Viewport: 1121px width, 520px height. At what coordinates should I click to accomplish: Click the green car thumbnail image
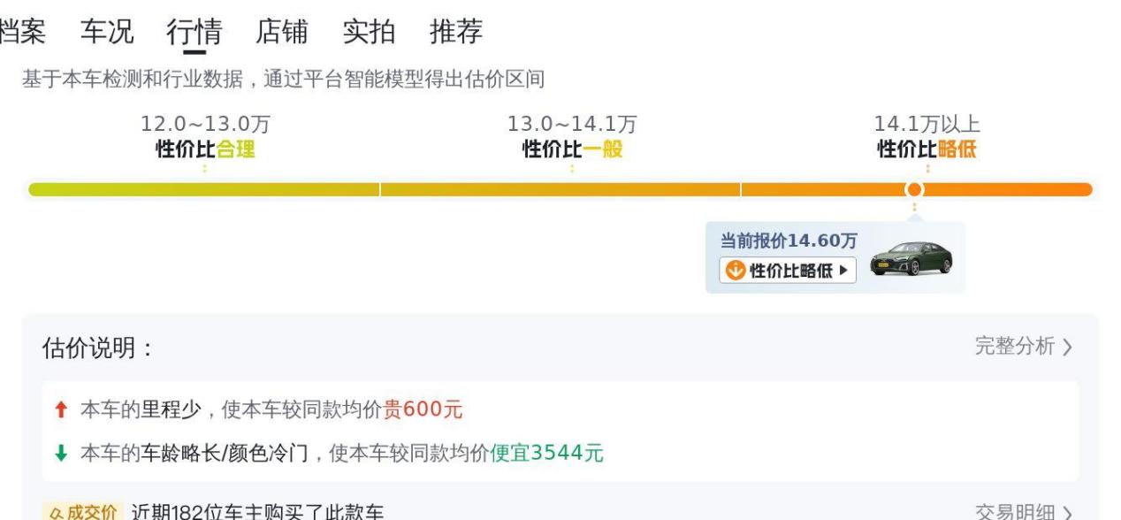pyautogui.click(x=911, y=258)
